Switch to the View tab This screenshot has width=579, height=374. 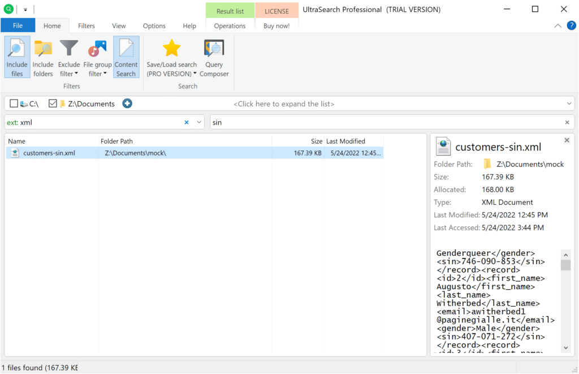(119, 26)
